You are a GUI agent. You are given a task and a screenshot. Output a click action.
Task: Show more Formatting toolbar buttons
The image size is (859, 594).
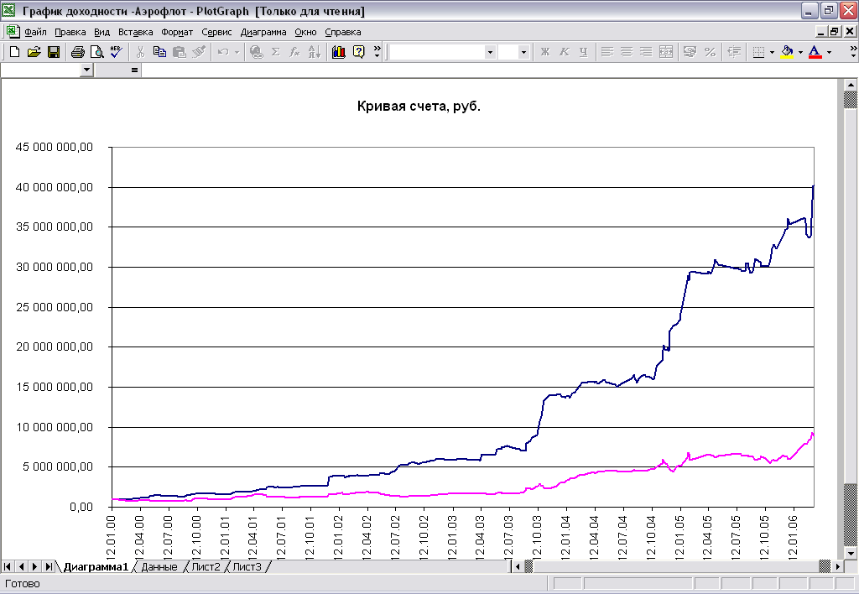(853, 52)
